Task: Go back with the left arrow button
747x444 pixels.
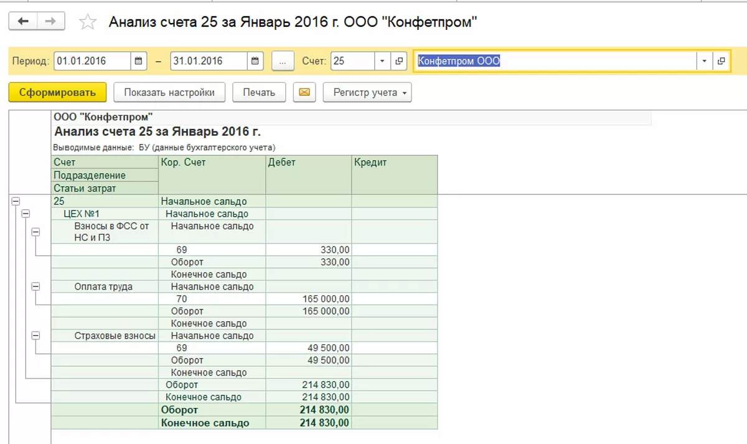Action: tap(23, 21)
